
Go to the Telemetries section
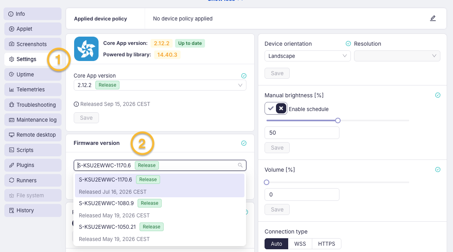click(x=33, y=89)
